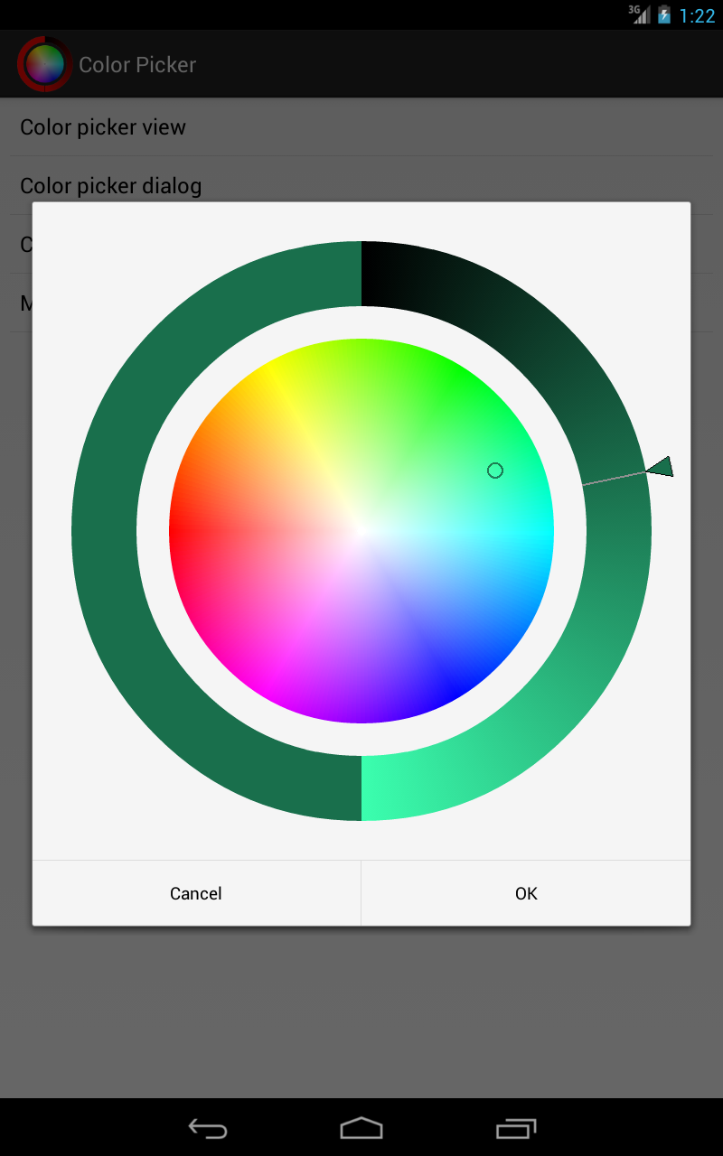Open the "Color picker dialog" list item
This screenshot has height=1156, width=723.
click(110, 186)
